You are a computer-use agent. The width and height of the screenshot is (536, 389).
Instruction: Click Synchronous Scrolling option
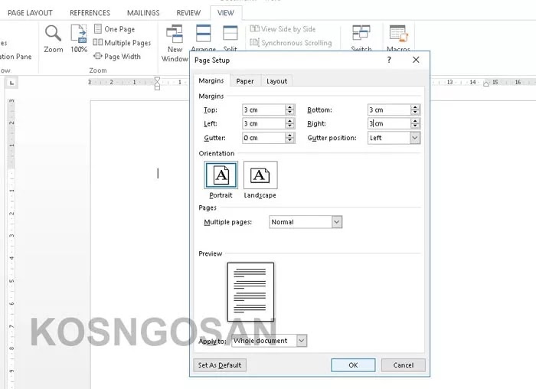291,43
